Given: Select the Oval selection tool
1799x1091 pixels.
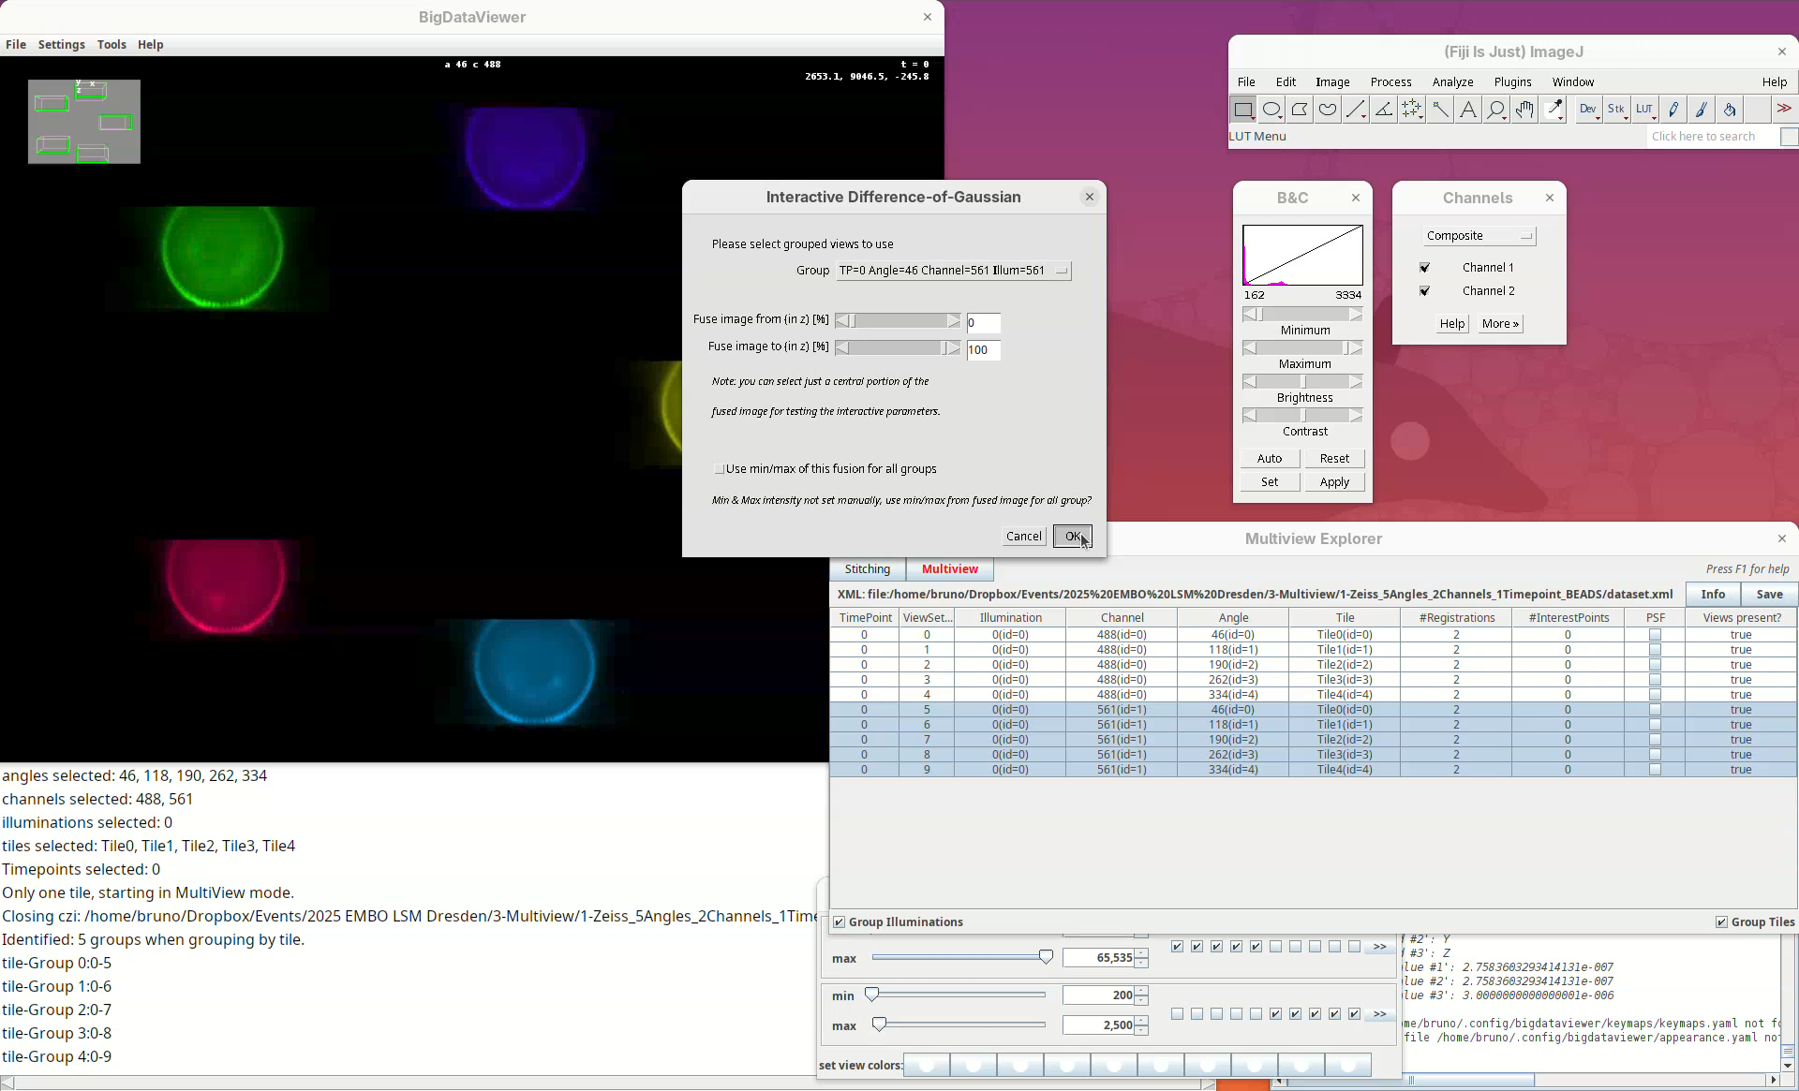Looking at the screenshot, I should [1271, 110].
